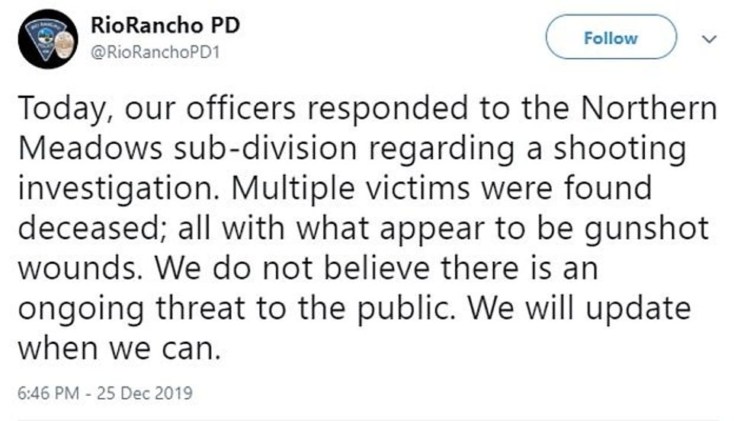747x421 pixels.
Task: Open the RioRancho PD display name link
Action: click(x=165, y=25)
